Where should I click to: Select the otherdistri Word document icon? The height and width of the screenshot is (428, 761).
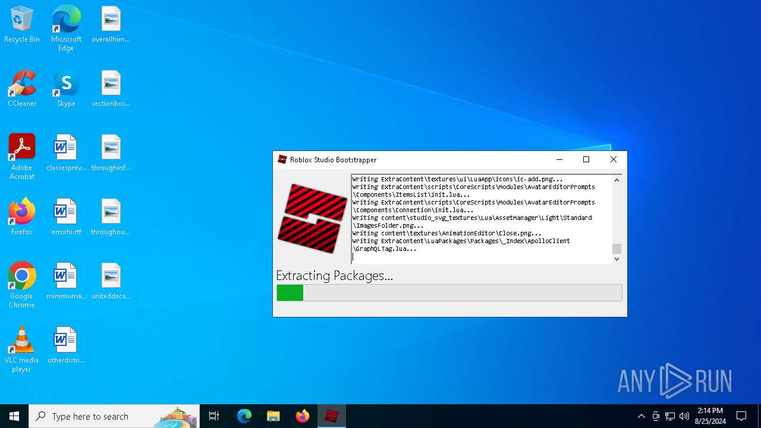(x=66, y=345)
